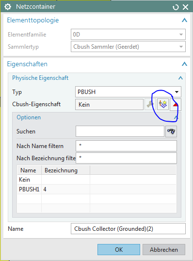Click the Optionen group title

coord(29,117)
